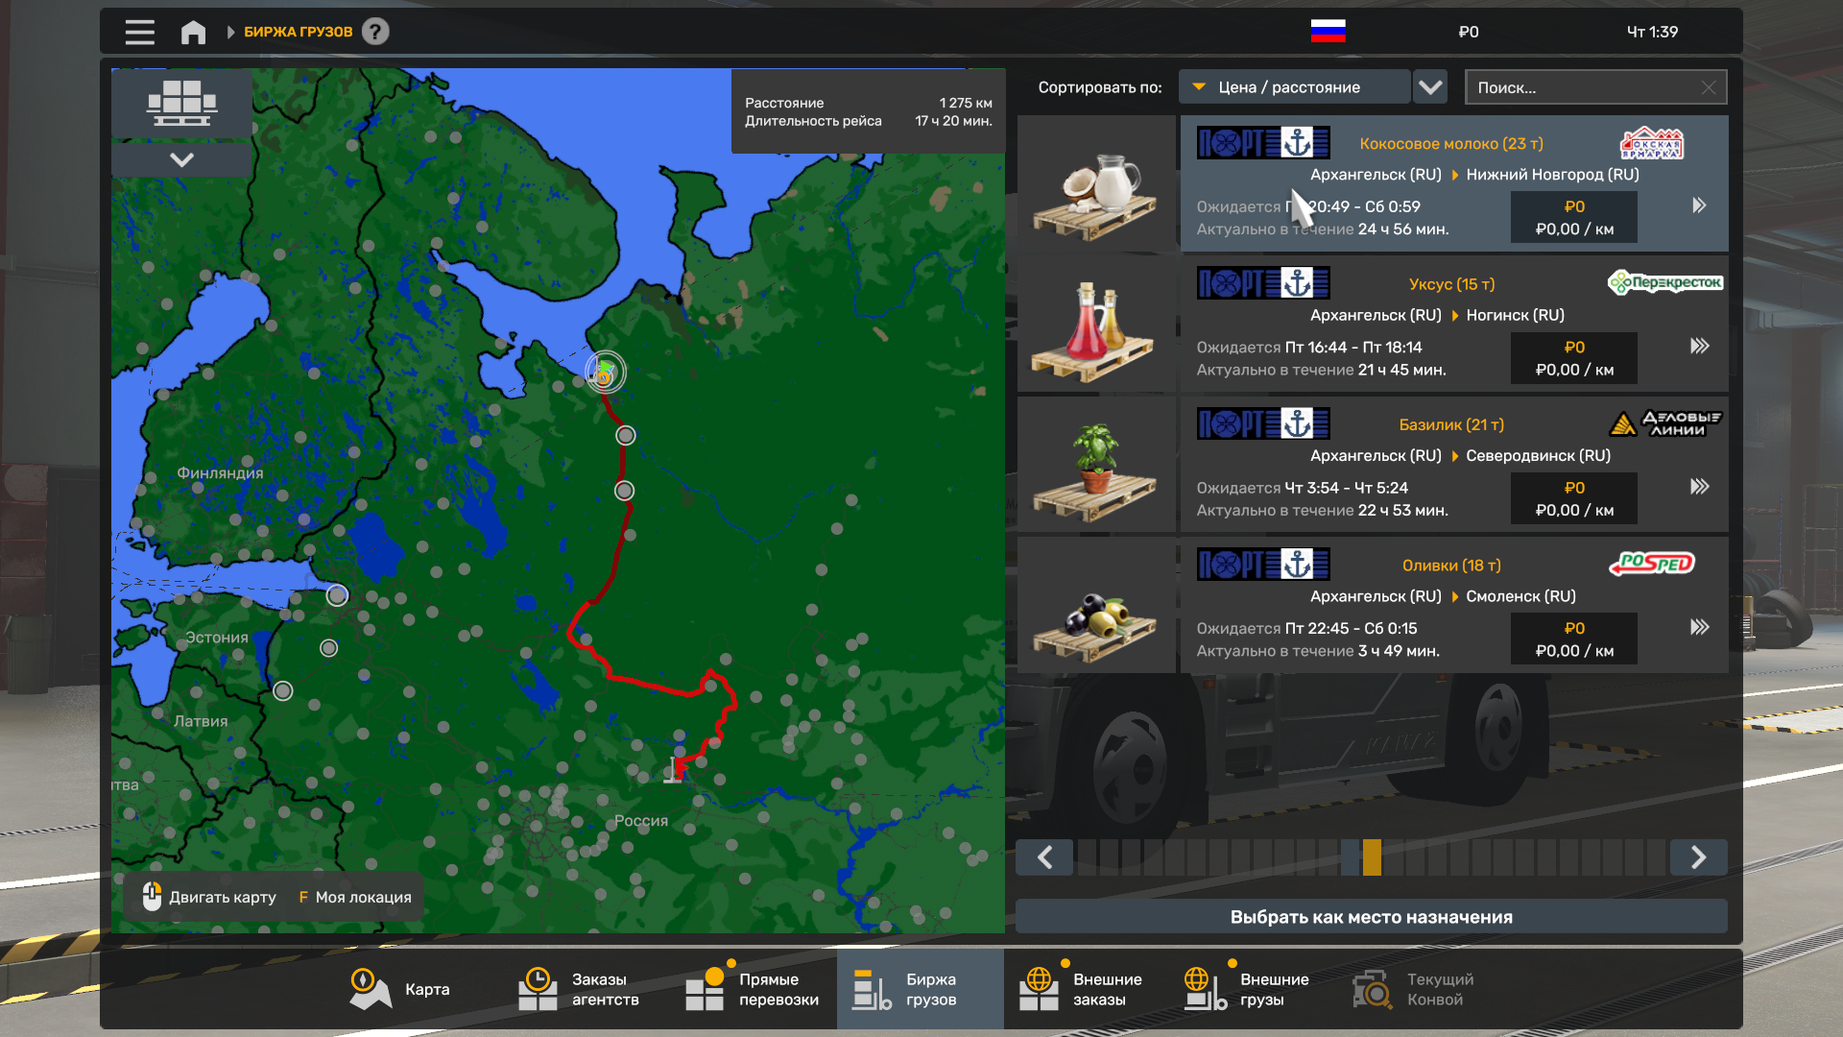Select the highlighted orange page marker

tap(1372, 857)
